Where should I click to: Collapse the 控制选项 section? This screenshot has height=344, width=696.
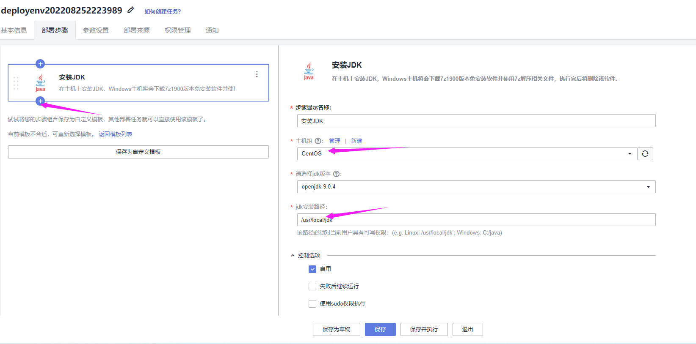coord(293,256)
